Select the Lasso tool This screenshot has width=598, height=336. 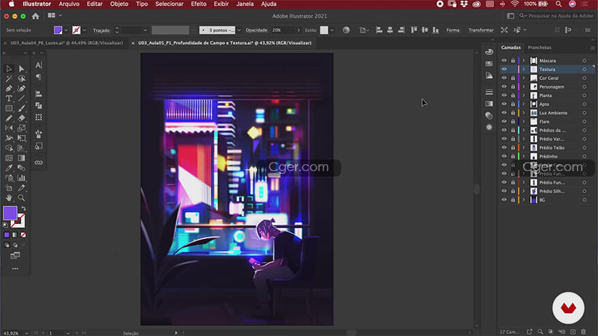click(x=21, y=79)
